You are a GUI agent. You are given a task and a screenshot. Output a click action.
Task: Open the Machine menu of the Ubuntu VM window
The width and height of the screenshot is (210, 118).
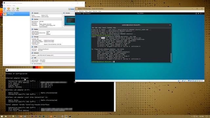81,11
